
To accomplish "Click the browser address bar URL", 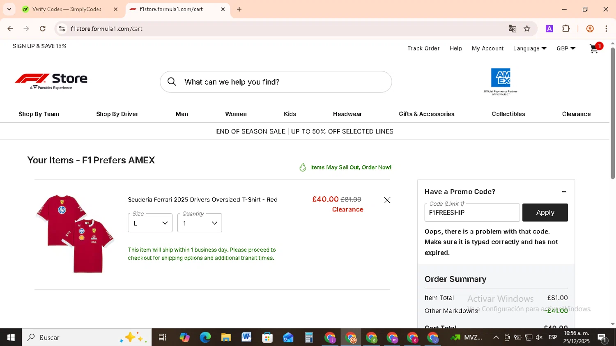I will 106,29.
